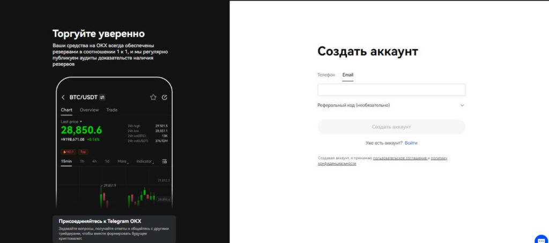Click the favorite star icon
This screenshot has height=243, width=549.
pyautogui.click(x=153, y=97)
